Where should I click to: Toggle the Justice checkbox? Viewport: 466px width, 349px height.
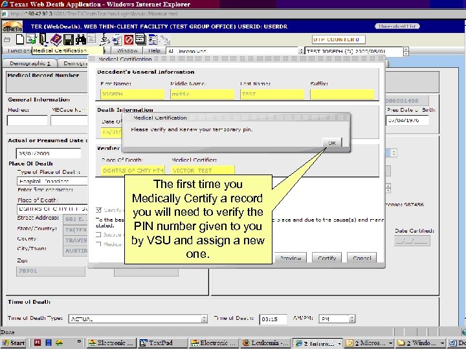pos(98,235)
